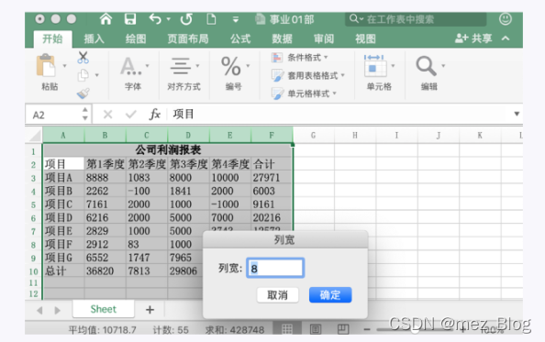Click the new document icon
545x342 pixels.
(x=211, y=19)
